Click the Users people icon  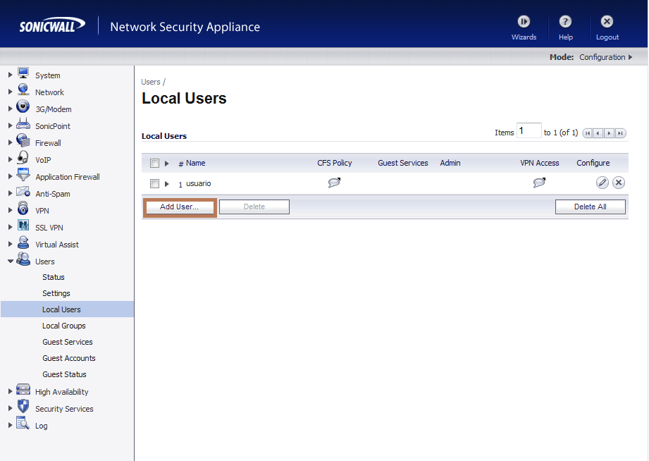click(23, 259)
